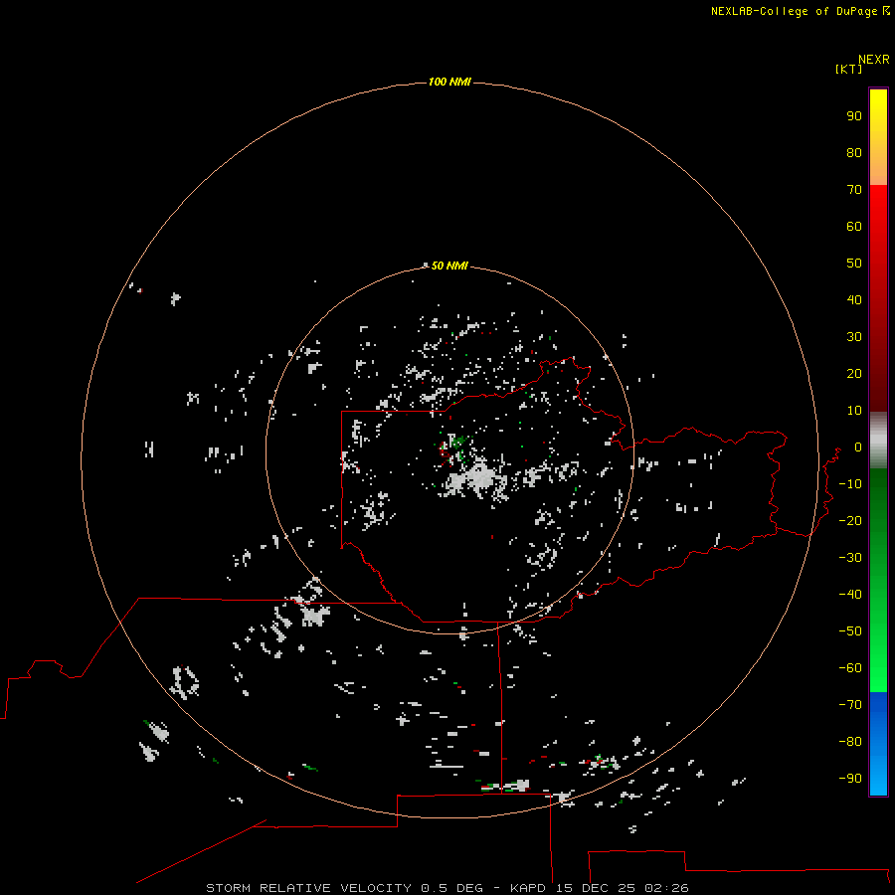895x895 pixels.
Task: Click the yellow-orange segment of the color bar
Action: pos(878,137)
